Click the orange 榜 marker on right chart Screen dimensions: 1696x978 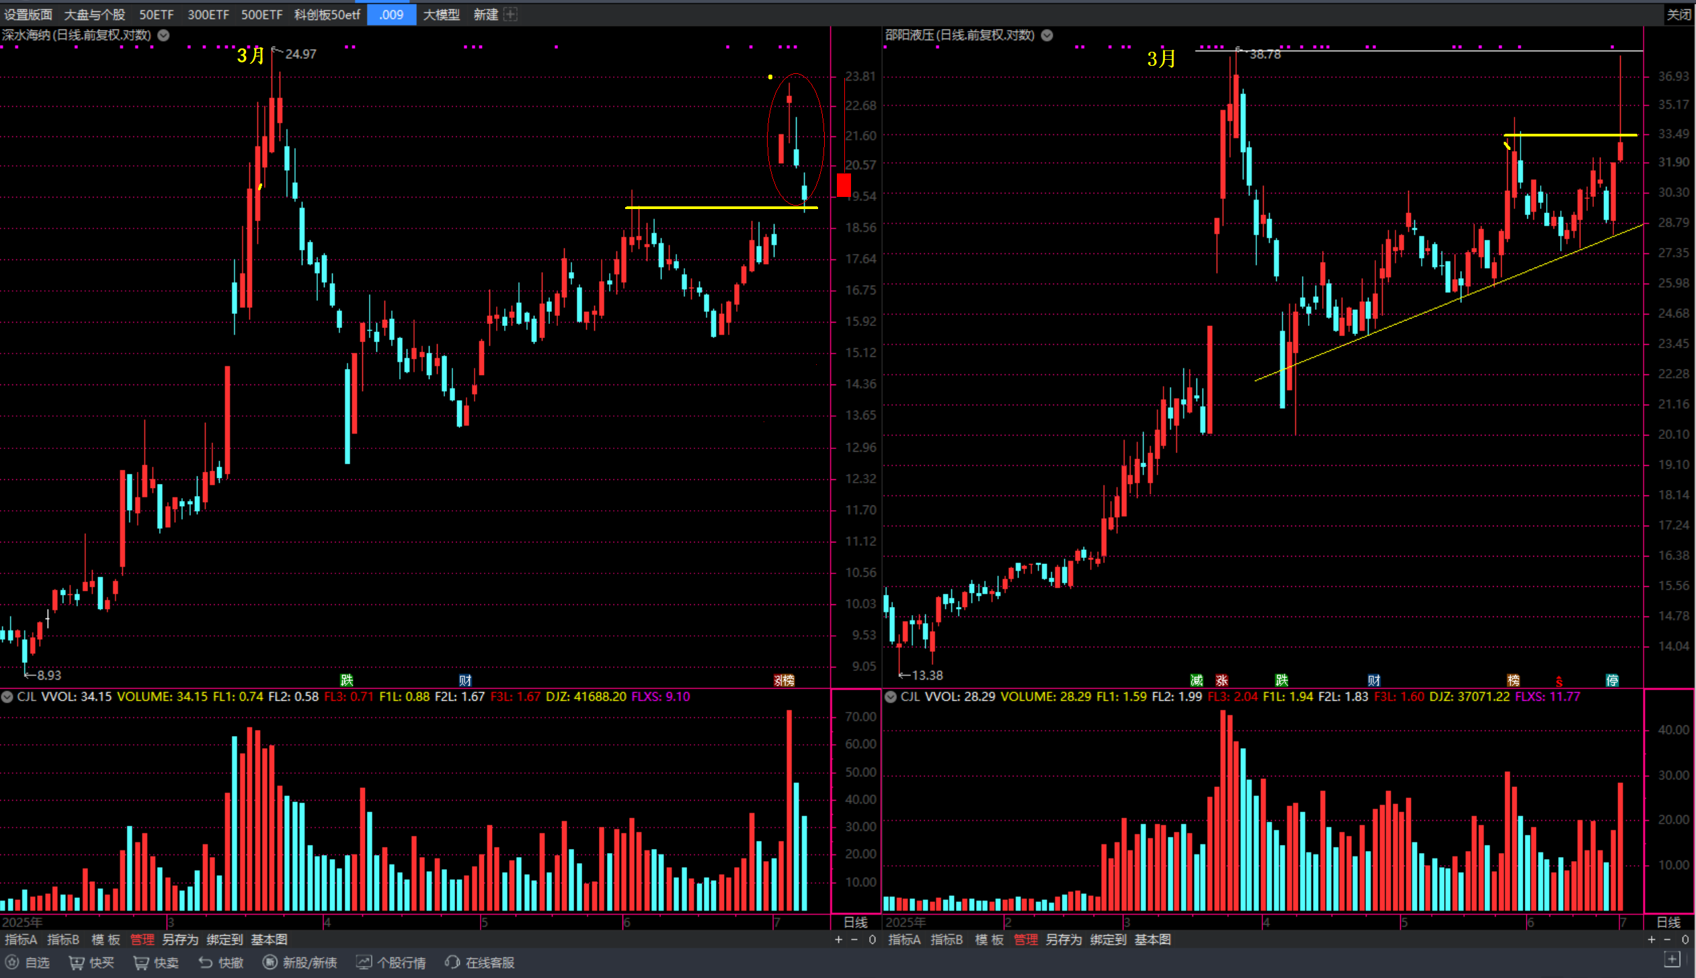(1513, 680)
